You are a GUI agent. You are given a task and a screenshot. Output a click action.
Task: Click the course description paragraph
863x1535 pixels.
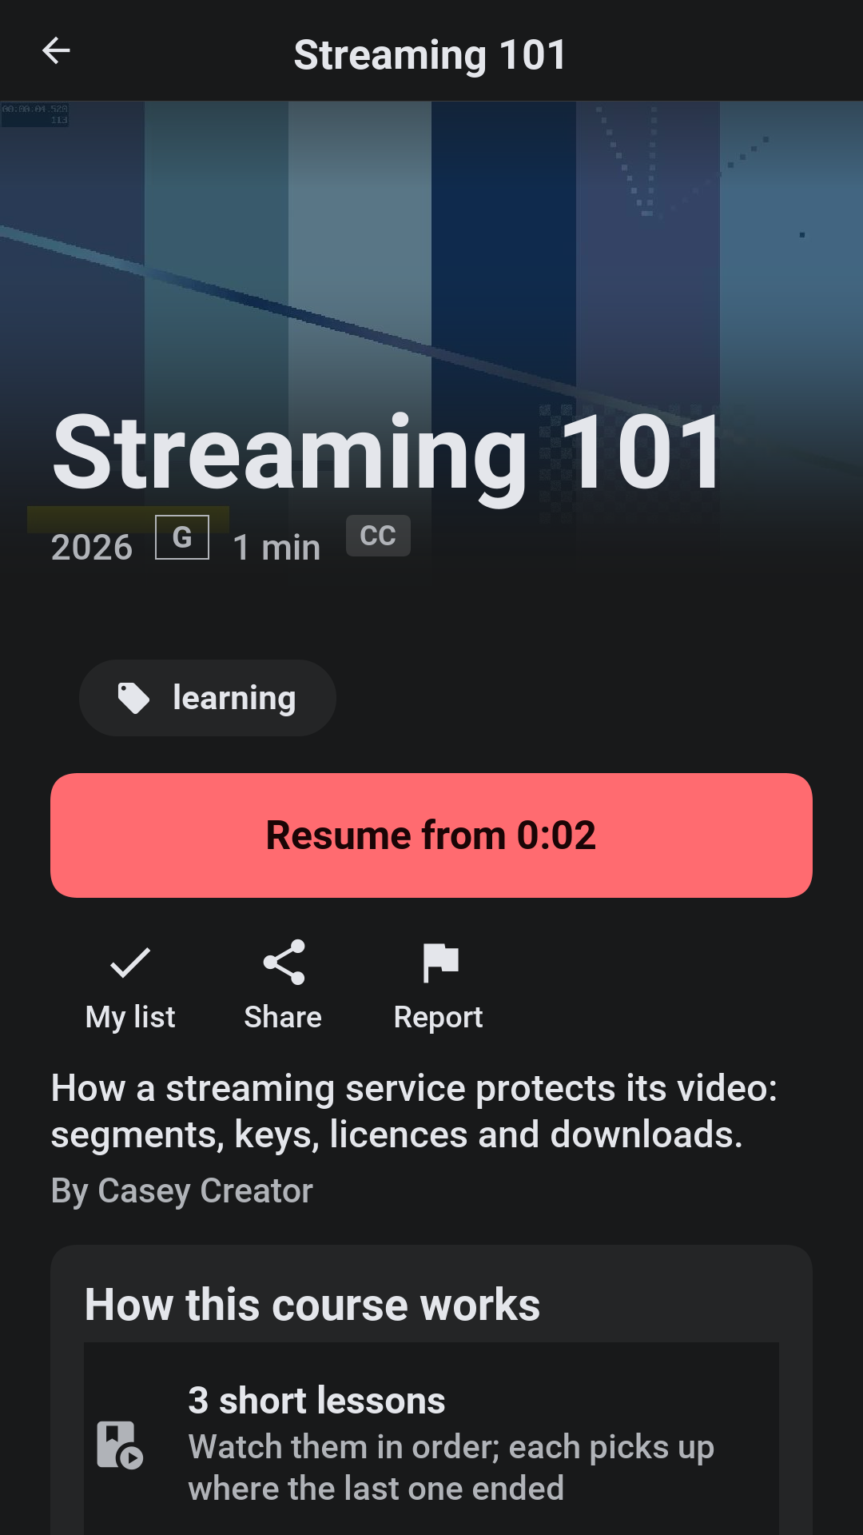414,1111
